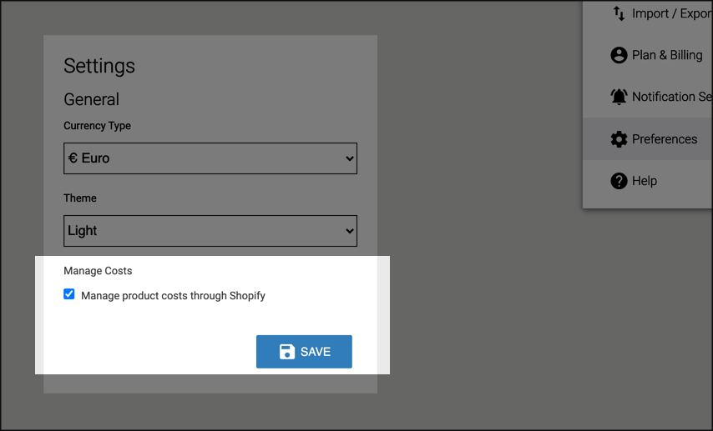The image size is (713, 431).
Task: Open Import / Export menu item
Action: click(648, 13)
